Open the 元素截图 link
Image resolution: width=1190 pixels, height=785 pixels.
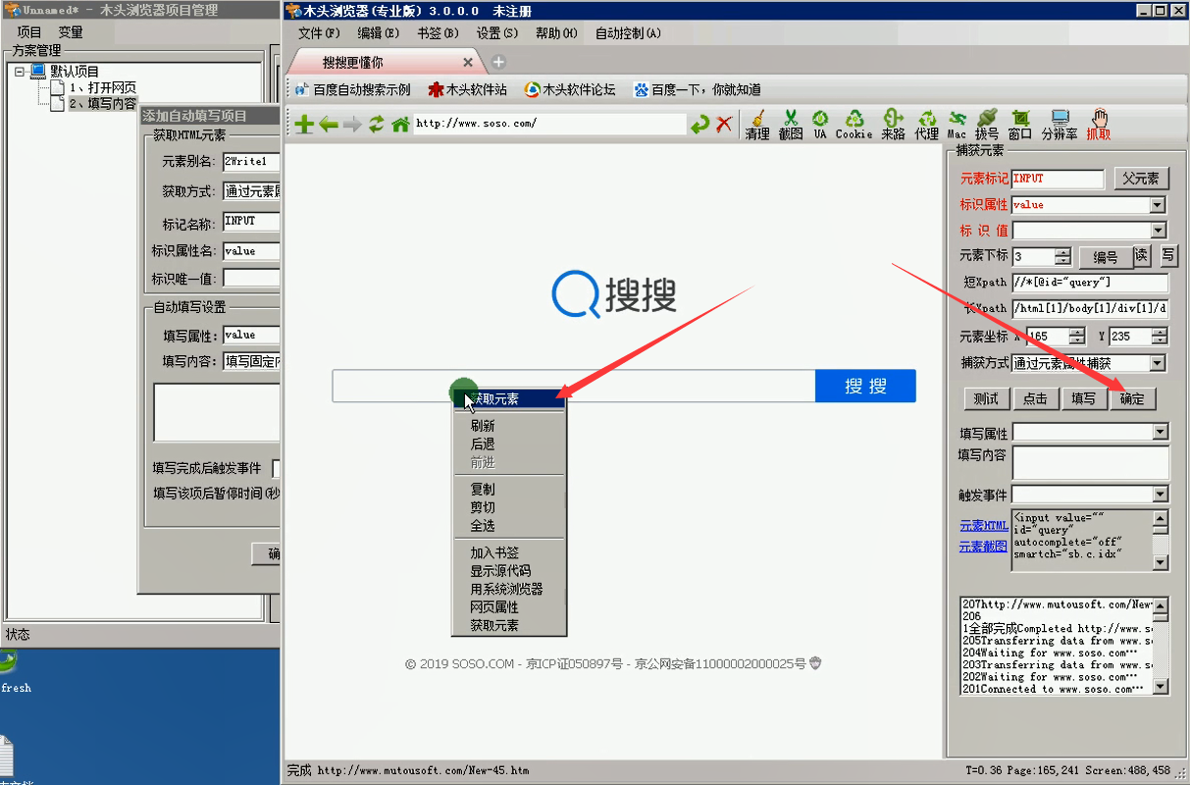(984, 547)
